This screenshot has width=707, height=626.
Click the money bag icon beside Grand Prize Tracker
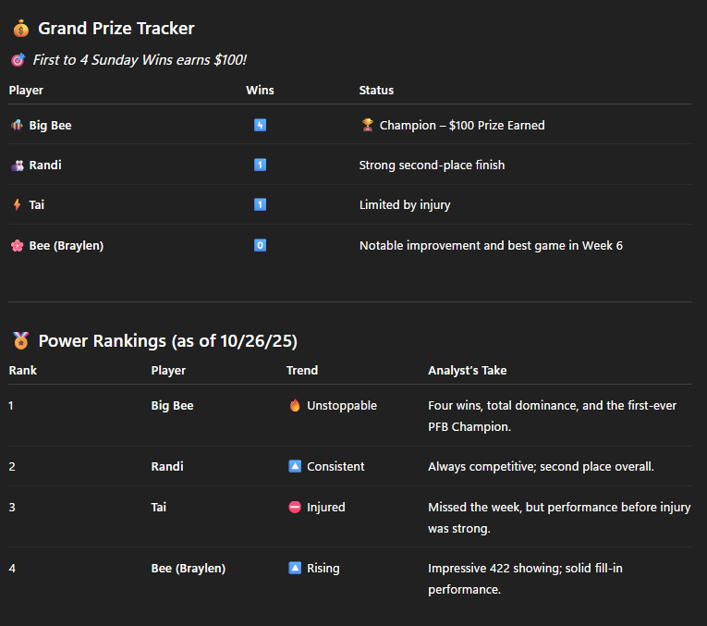(20, 29)
